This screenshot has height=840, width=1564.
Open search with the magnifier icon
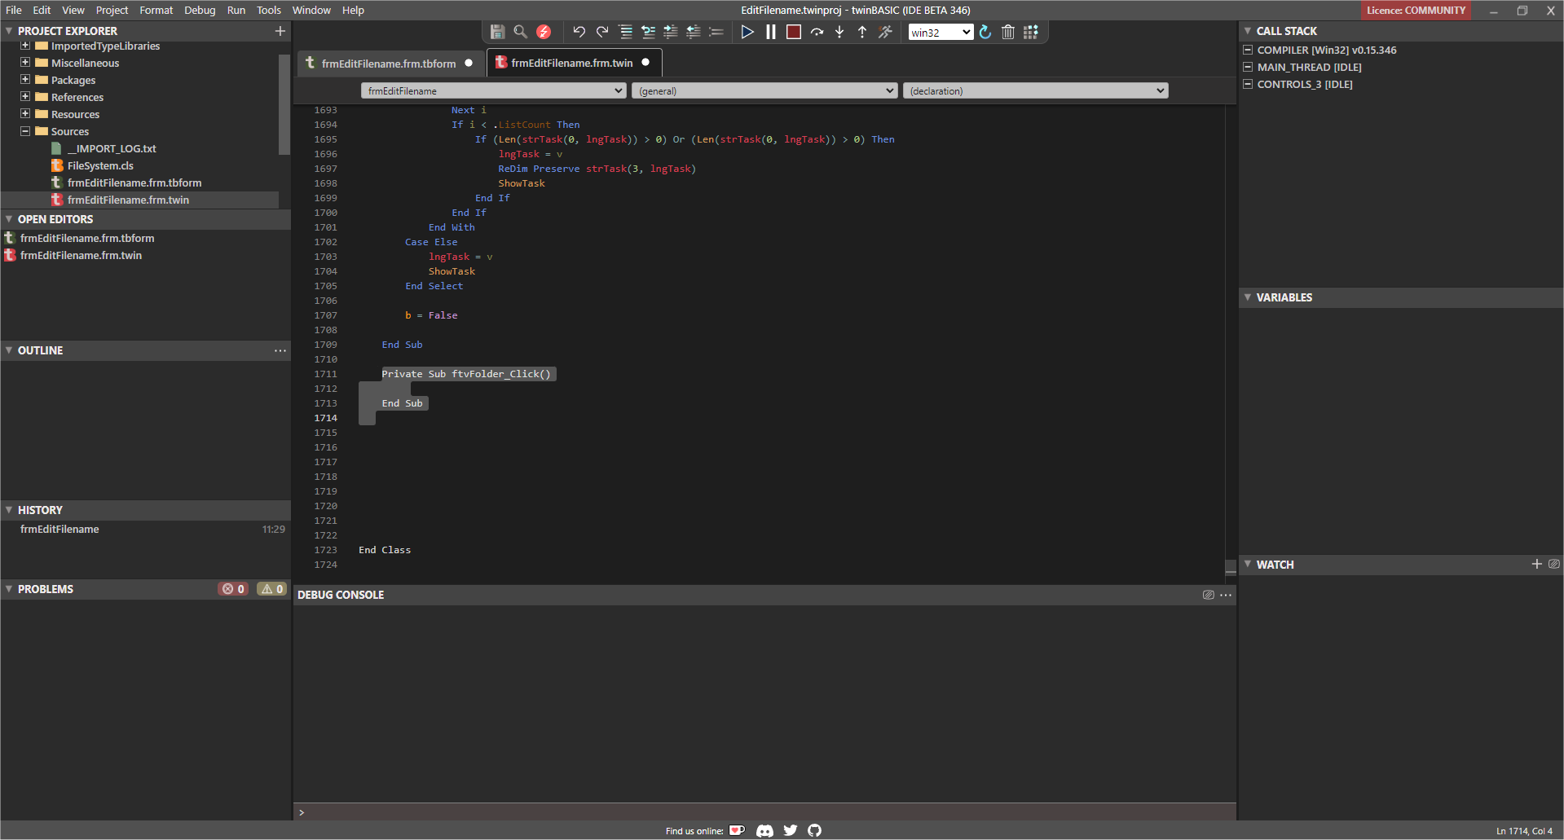click(x=521, y=32)
